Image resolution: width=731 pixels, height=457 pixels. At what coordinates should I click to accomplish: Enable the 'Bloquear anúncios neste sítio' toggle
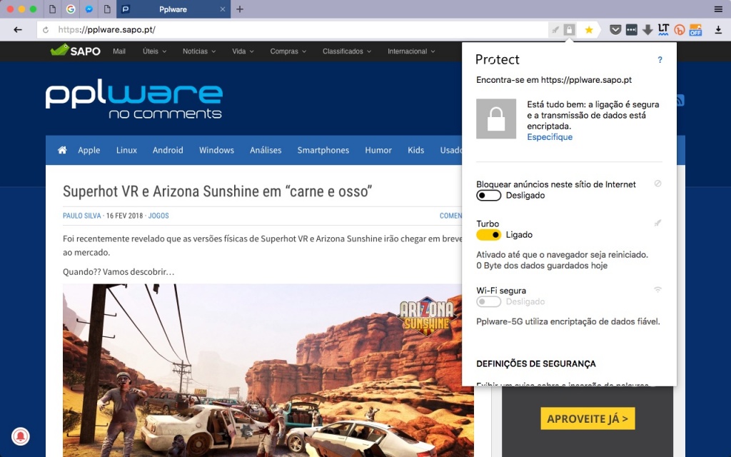click(488, 195)
